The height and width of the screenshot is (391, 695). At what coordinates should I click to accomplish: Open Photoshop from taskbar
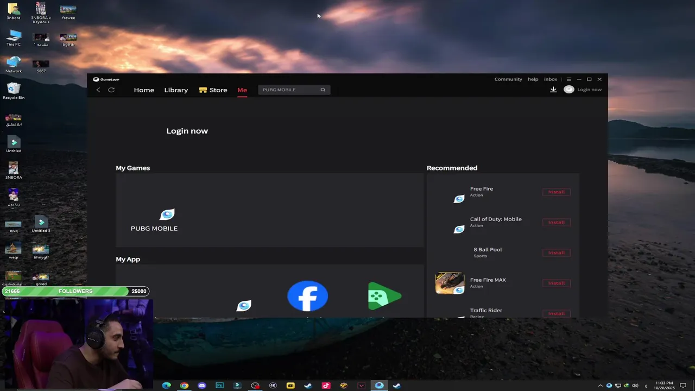[219, 386]
